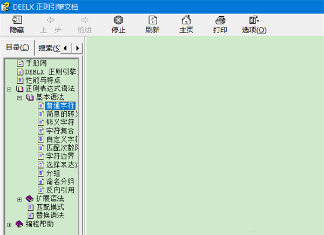The width and height of the screenshot is (324, 235).
Task: Click the page icon beside 性能与特点
Action: pos(20,80)
